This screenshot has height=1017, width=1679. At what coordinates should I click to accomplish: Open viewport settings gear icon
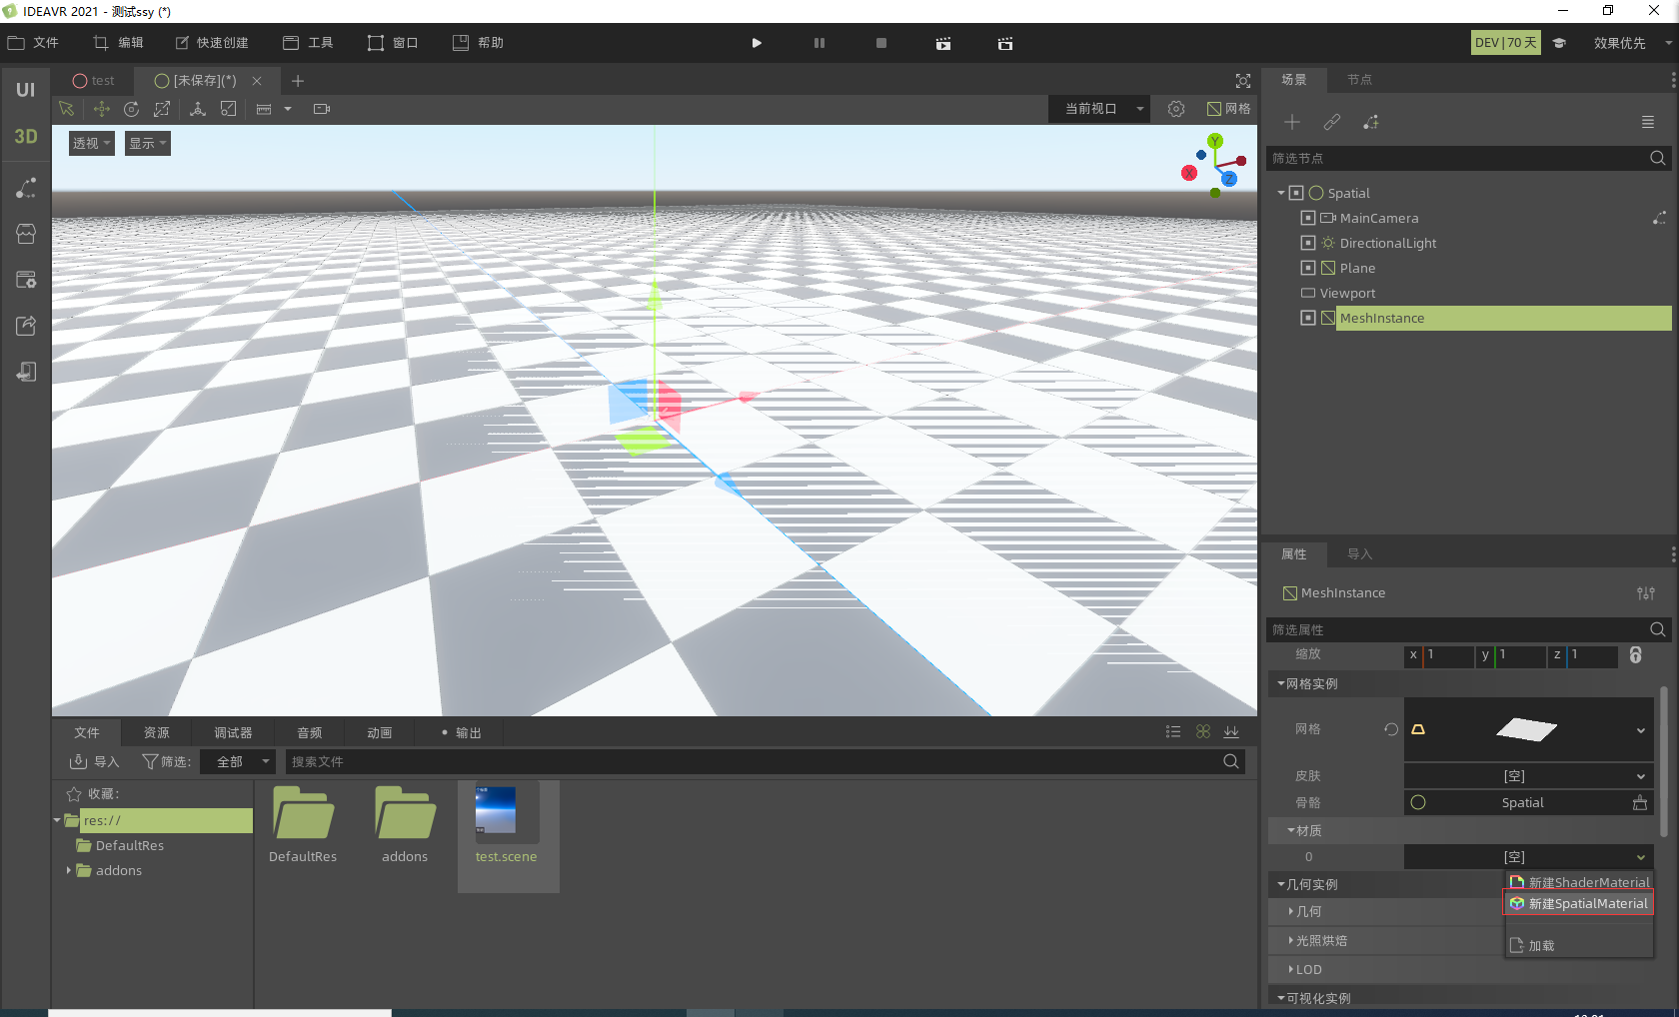1176,109
